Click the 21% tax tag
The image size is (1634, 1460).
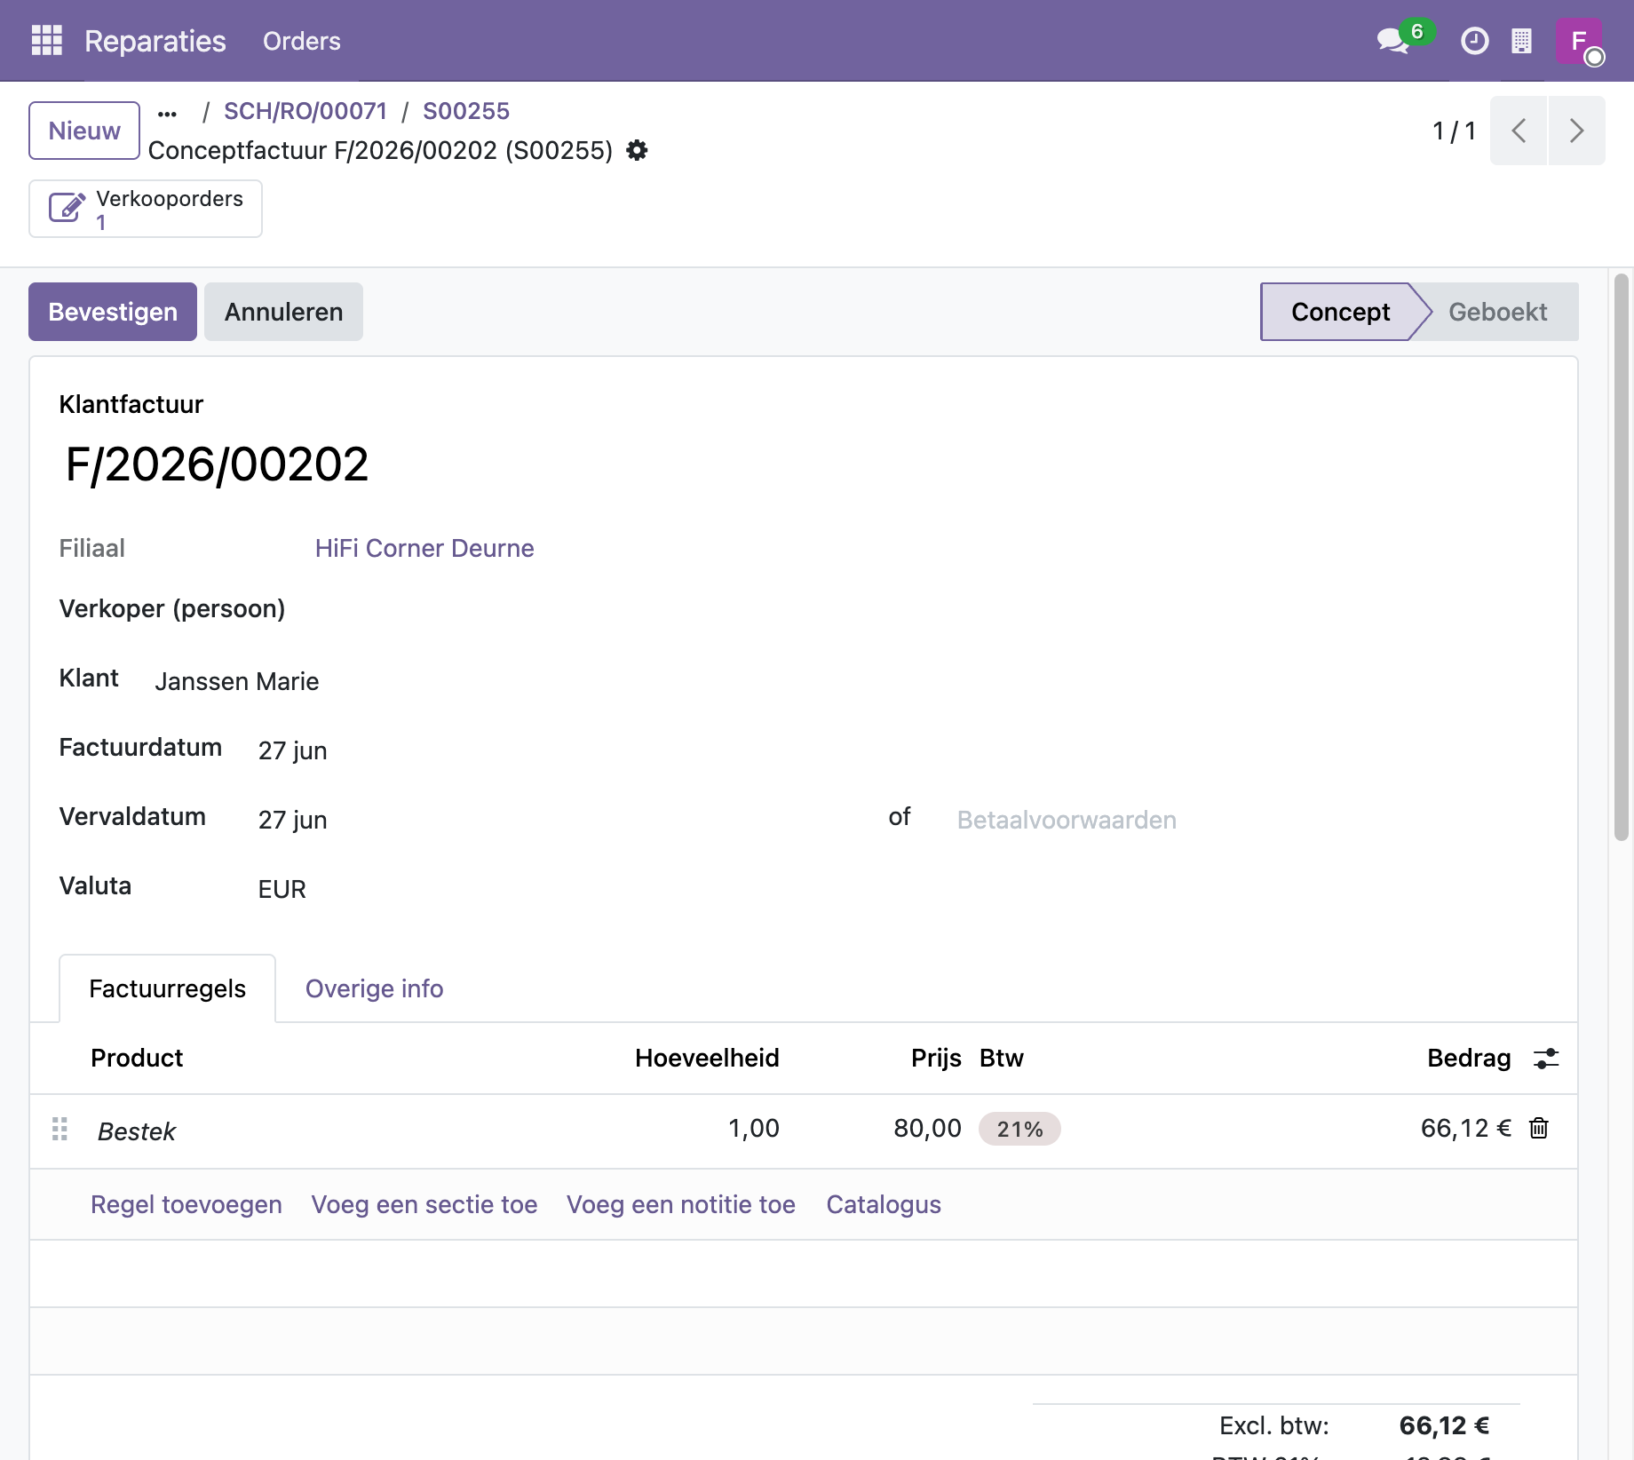pos(1019,1129)
